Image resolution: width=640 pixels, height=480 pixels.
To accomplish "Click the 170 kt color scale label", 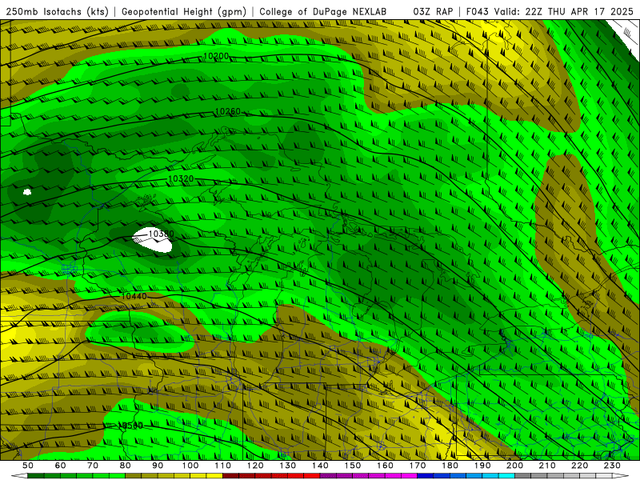I will point(418,466).
